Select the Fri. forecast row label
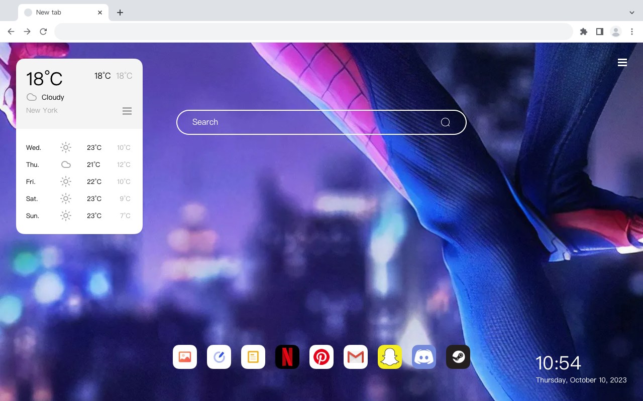This screenshot has height=401, width=643. click(x=31, y=182)
